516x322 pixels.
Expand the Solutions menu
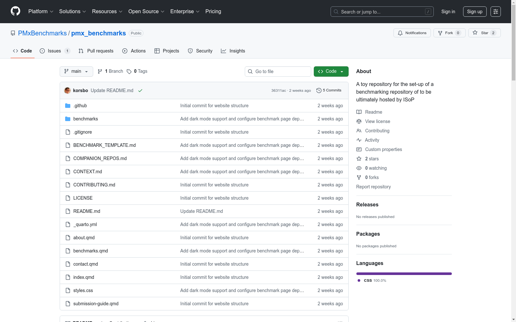tap(73, 12)
